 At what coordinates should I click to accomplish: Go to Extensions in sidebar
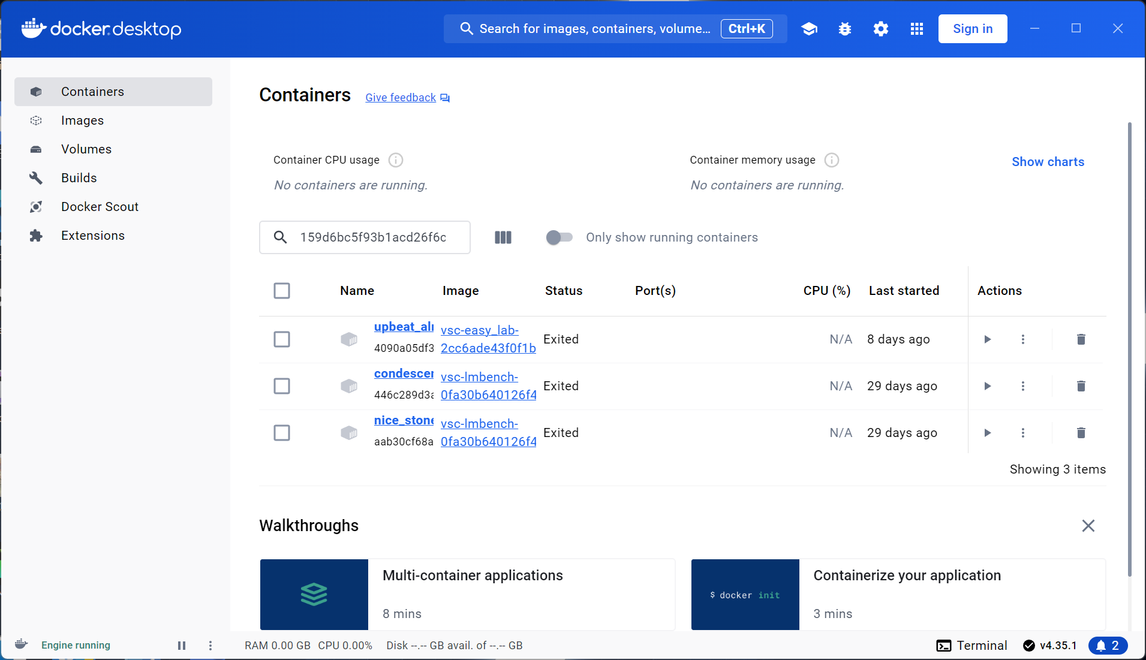(x=113, y=236)
